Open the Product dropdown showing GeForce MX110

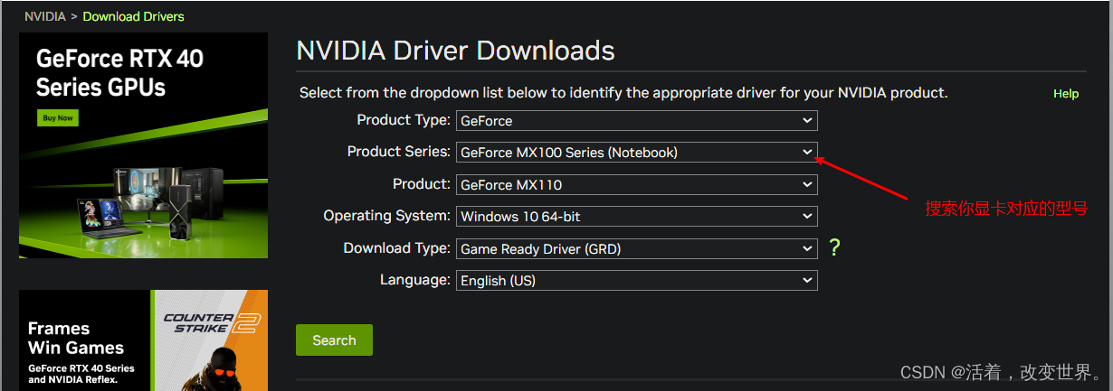pyautogui.click(x=637, y=185)
